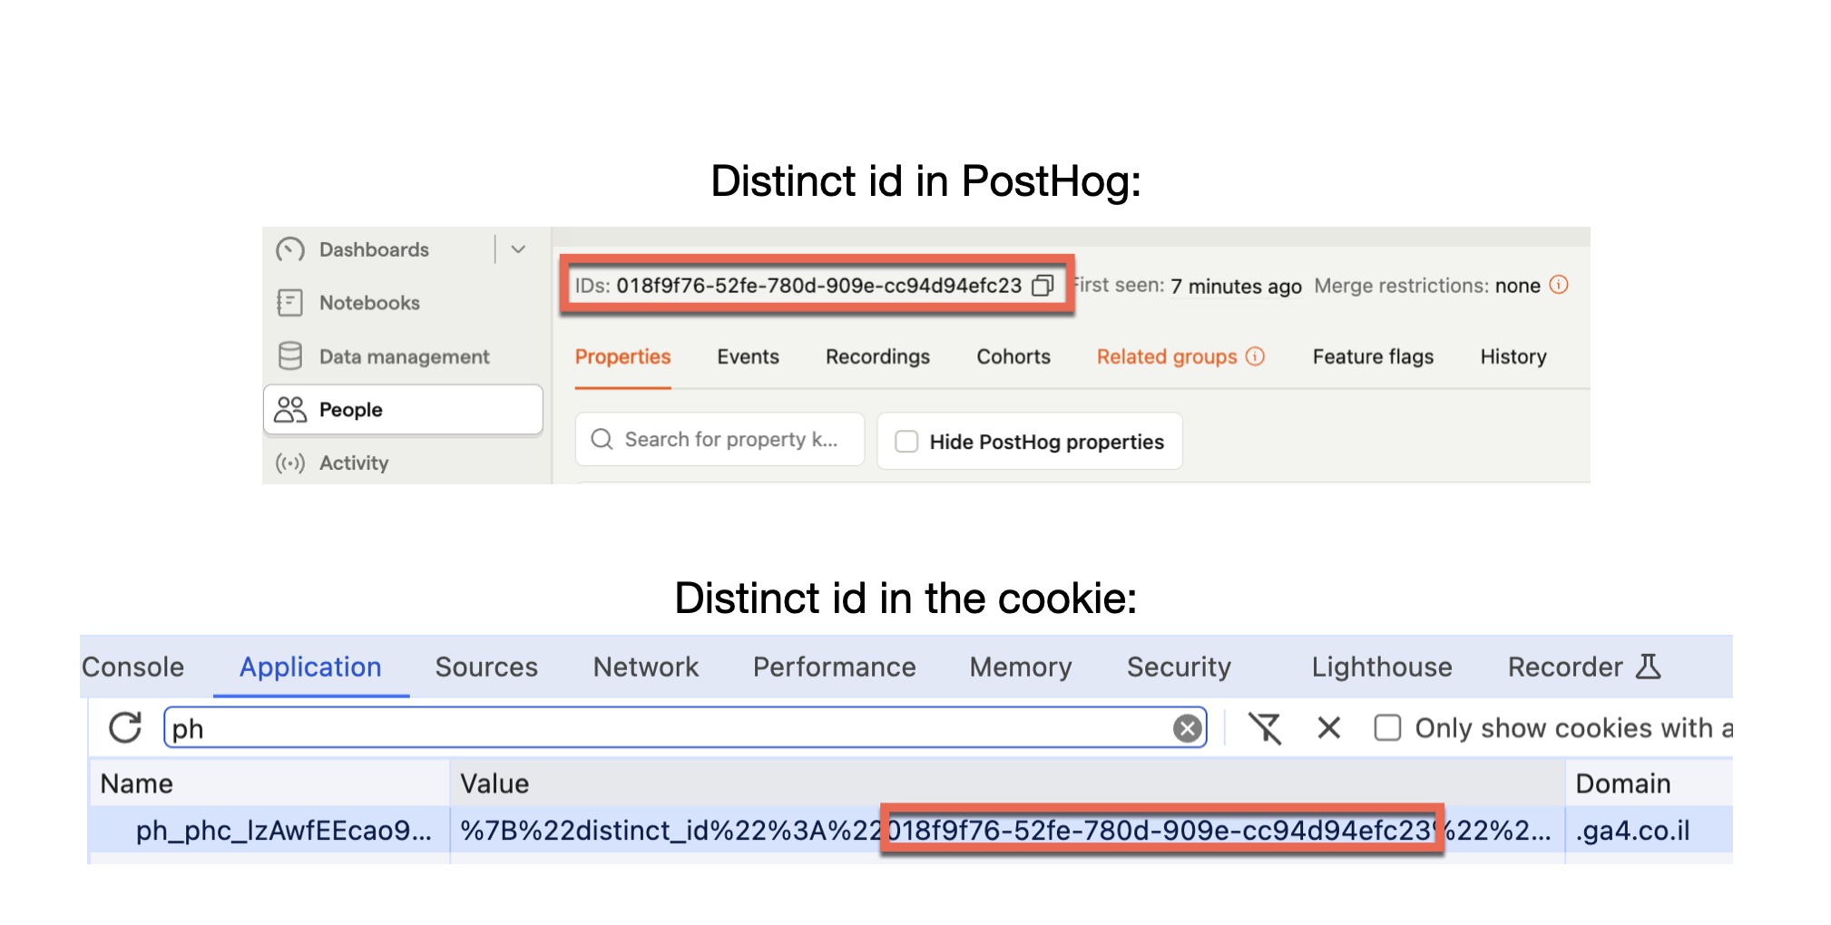Toggle Hide PostHog properties checkbox
1831x925 pixels.
(906, 442)
